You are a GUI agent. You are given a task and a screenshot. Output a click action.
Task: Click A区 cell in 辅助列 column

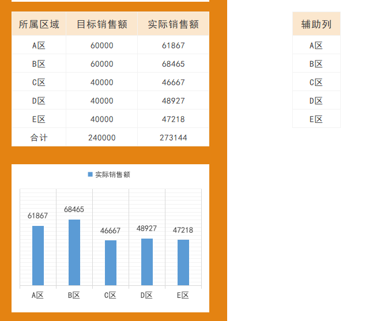pos(317,45)
